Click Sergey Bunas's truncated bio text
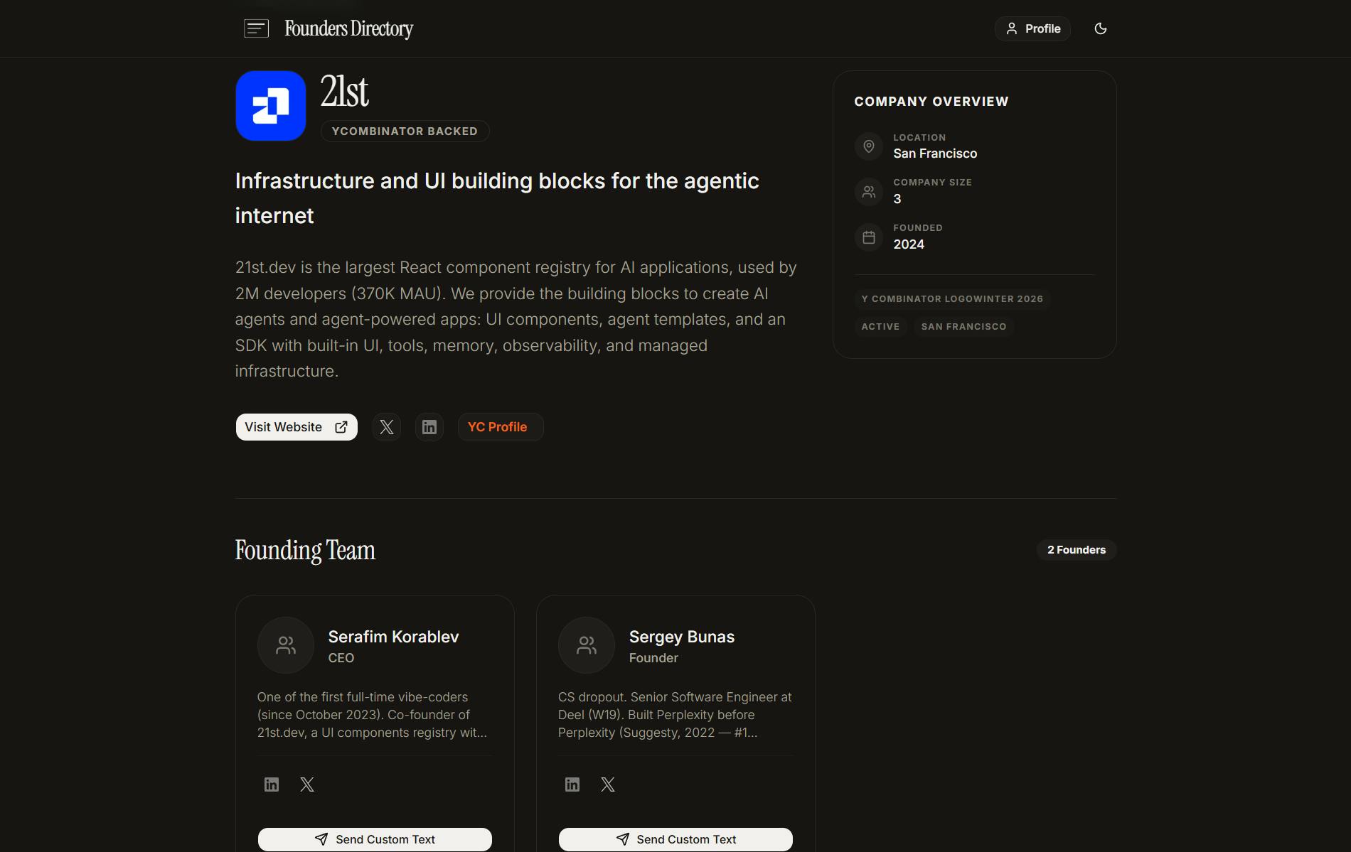This screenshot has height=852, width=1351. (675, 715)
